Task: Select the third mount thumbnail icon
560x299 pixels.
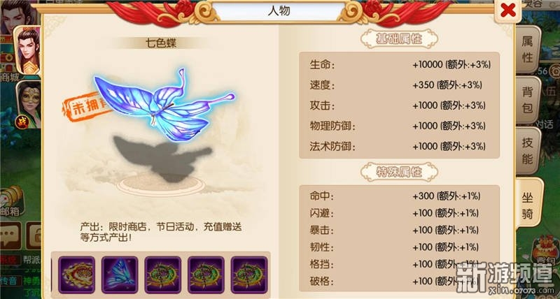Action: 163,275
